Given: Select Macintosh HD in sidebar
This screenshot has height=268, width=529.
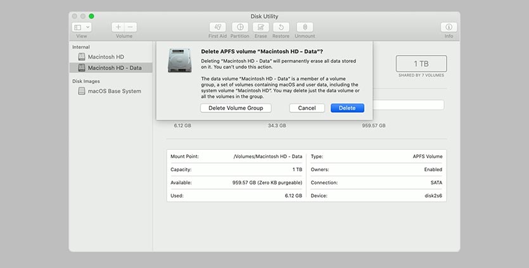Looking at the screenshot, I should pos(105,57).
